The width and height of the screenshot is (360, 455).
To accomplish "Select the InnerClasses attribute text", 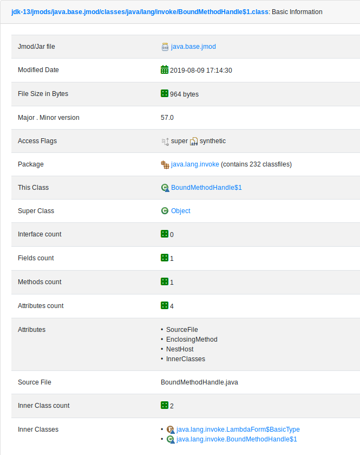I will (x=186, y=359).
